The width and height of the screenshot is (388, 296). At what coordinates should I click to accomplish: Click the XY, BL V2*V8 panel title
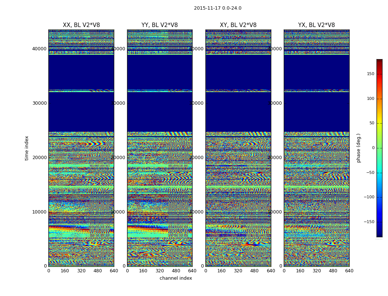(238, 25)
